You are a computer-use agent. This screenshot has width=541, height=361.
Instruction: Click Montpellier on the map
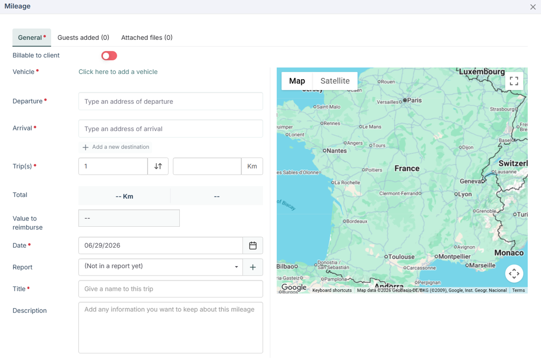452,257
